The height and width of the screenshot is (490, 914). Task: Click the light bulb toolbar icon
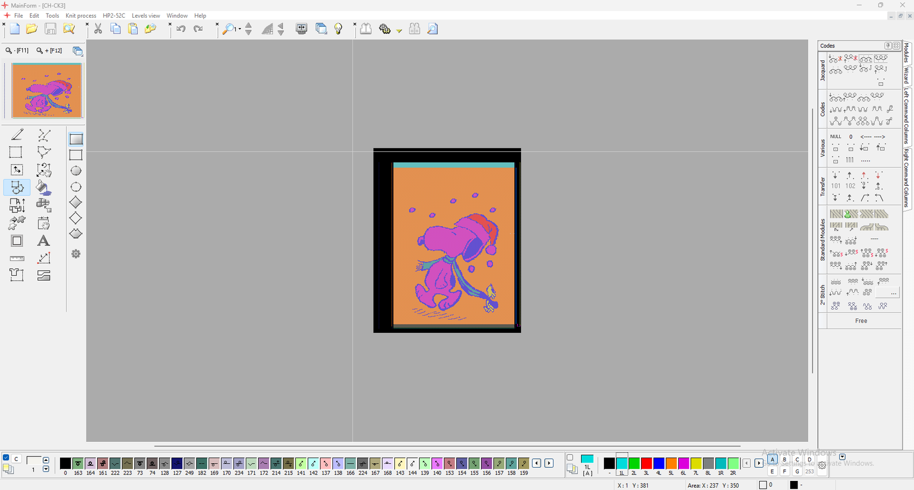[338, 29]
